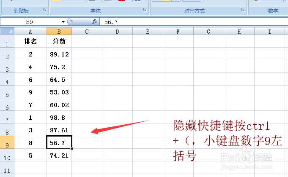Click the cell with score 75.2
Viewport: 288px width, 177px height.
click(59, 67)
